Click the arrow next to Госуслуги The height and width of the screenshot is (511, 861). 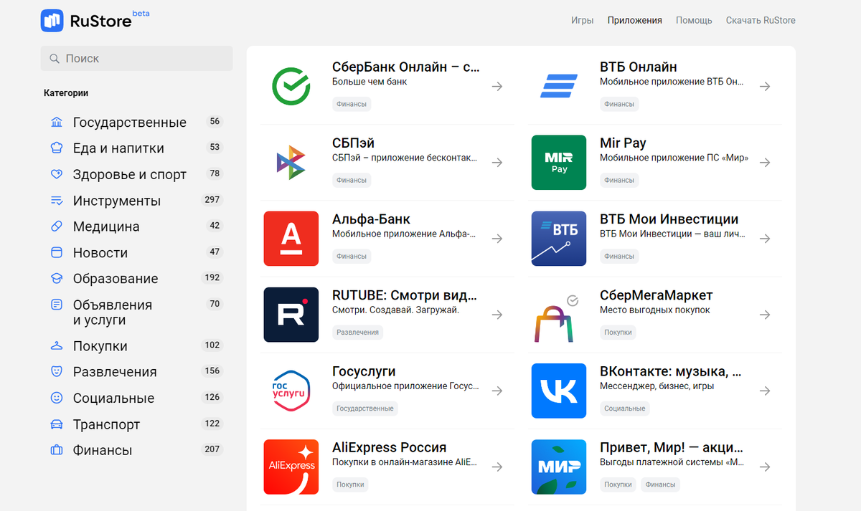click(497, 391)
